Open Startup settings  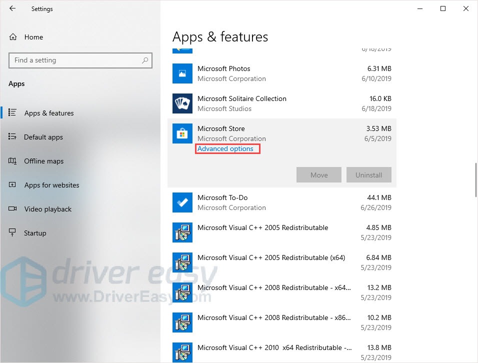[x=35, y=233]
